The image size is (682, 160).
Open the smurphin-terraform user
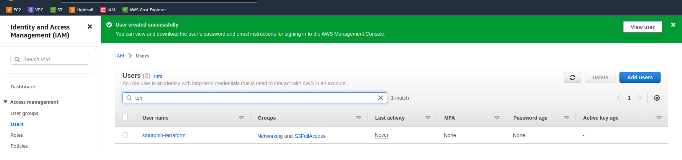(x=164, y=135)
